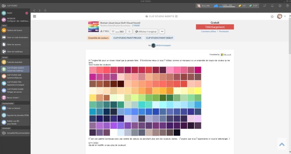Open the Kuru_mbc account menu
The width and height of the screenshot is (291, 154).
click(203, 6)
